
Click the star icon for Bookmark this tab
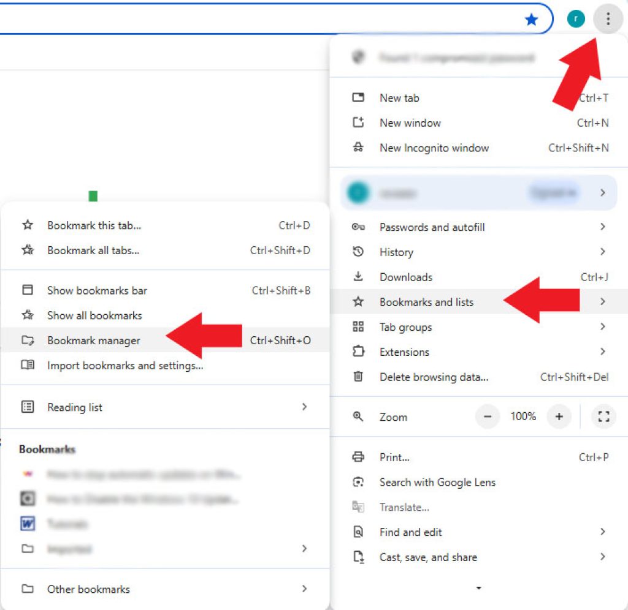coord(27,225)
